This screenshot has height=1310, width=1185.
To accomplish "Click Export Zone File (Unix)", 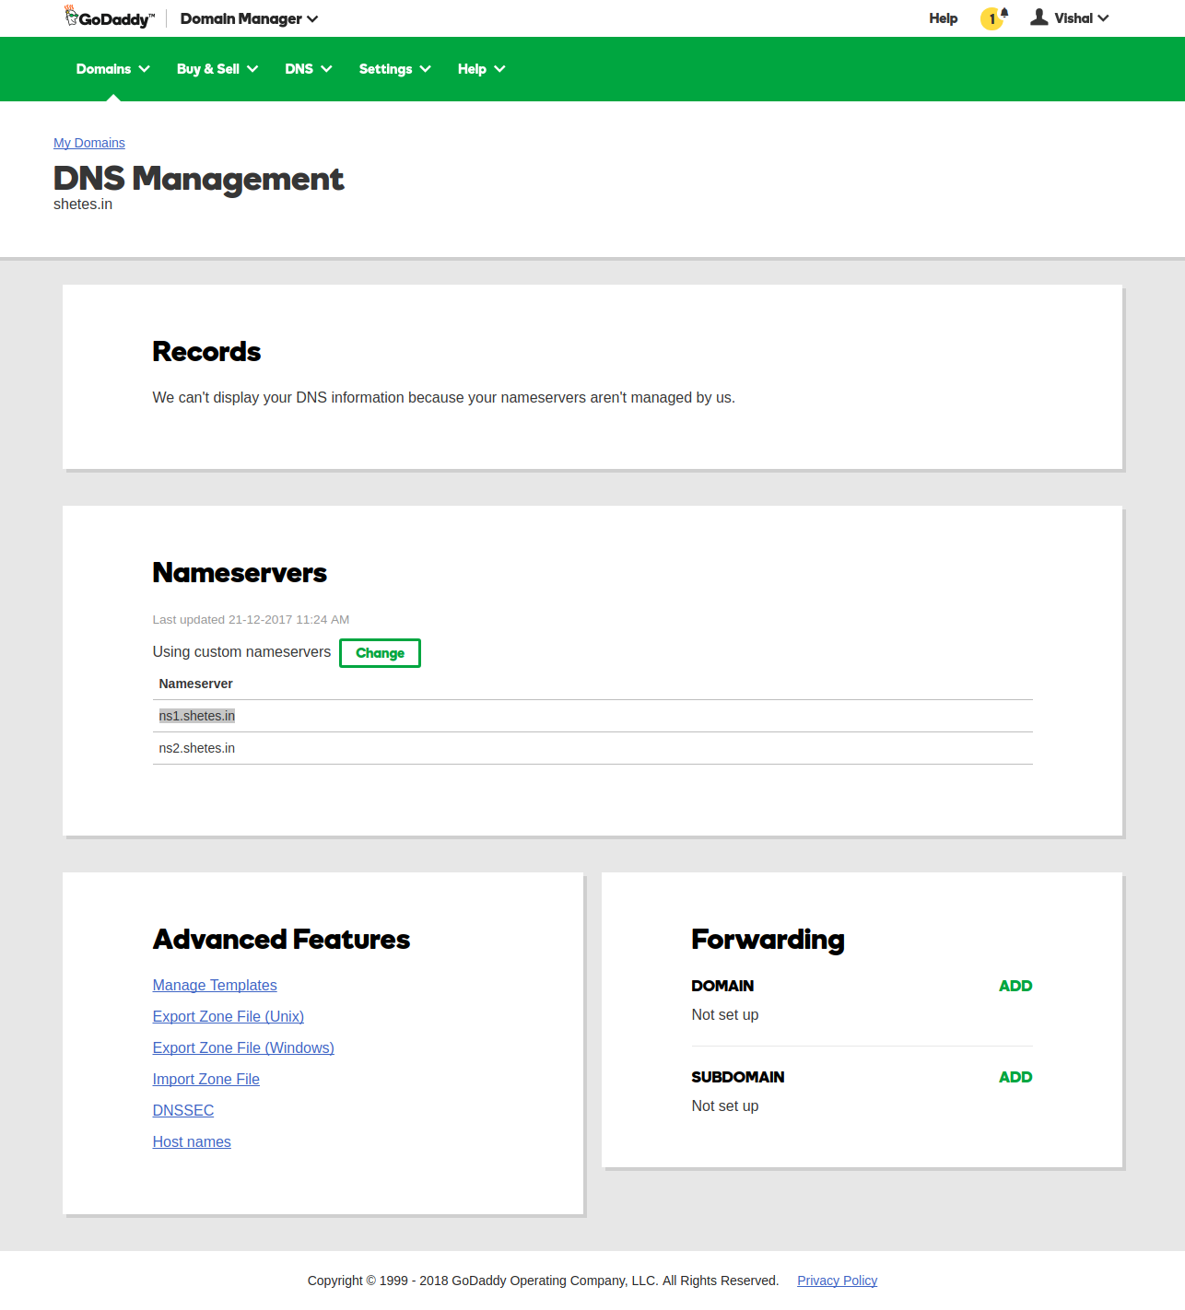I will coord(229,1016).
